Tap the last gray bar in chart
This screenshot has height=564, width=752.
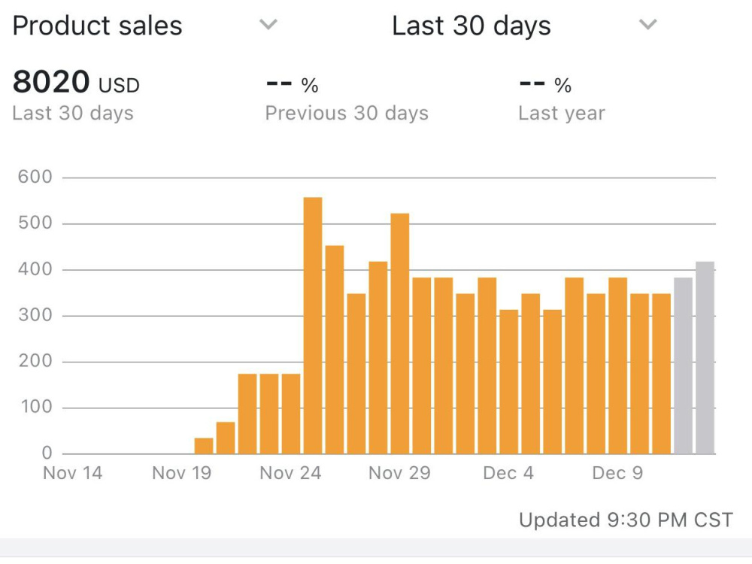pyautogui.click(x=705, y=358)
